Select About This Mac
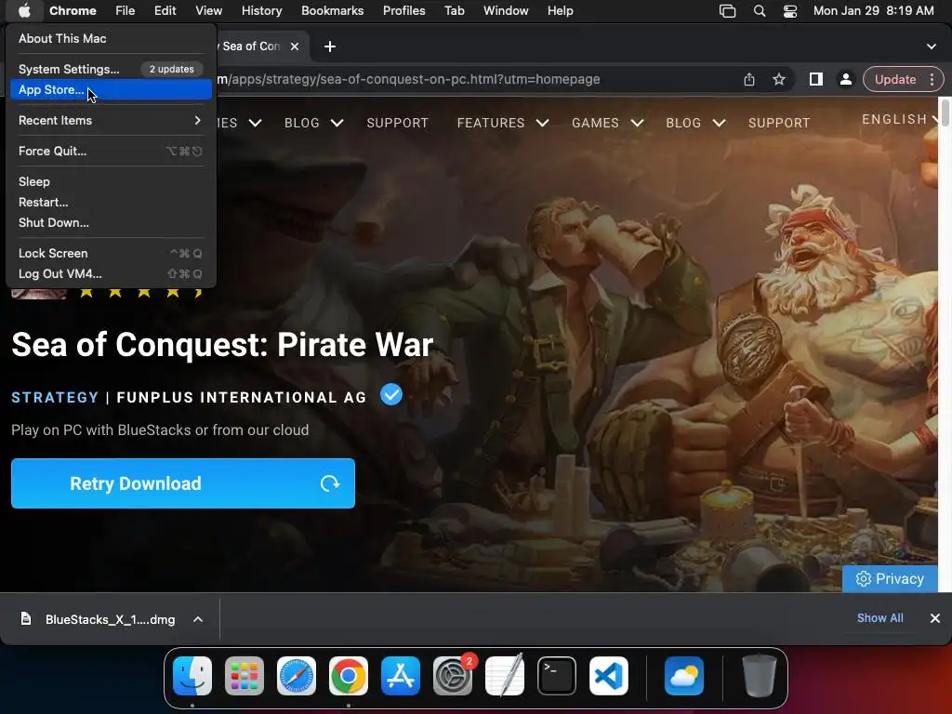This screenshot has width=952, height=714. point(112,38)
